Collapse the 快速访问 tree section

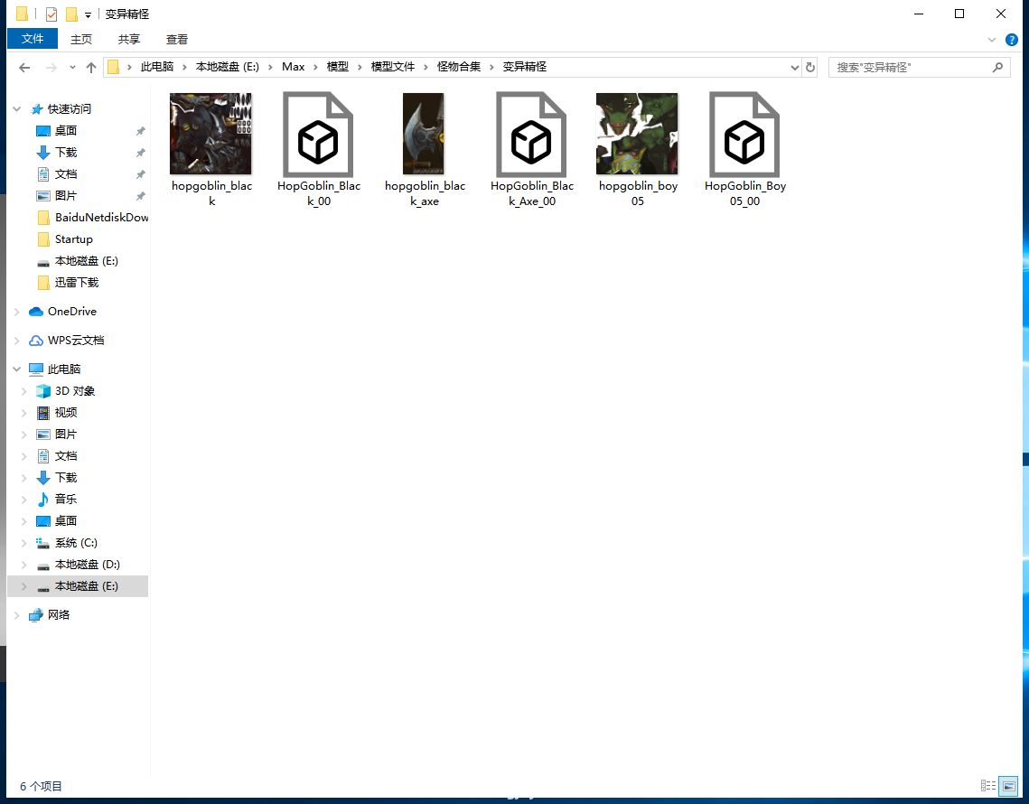(17, 109)
